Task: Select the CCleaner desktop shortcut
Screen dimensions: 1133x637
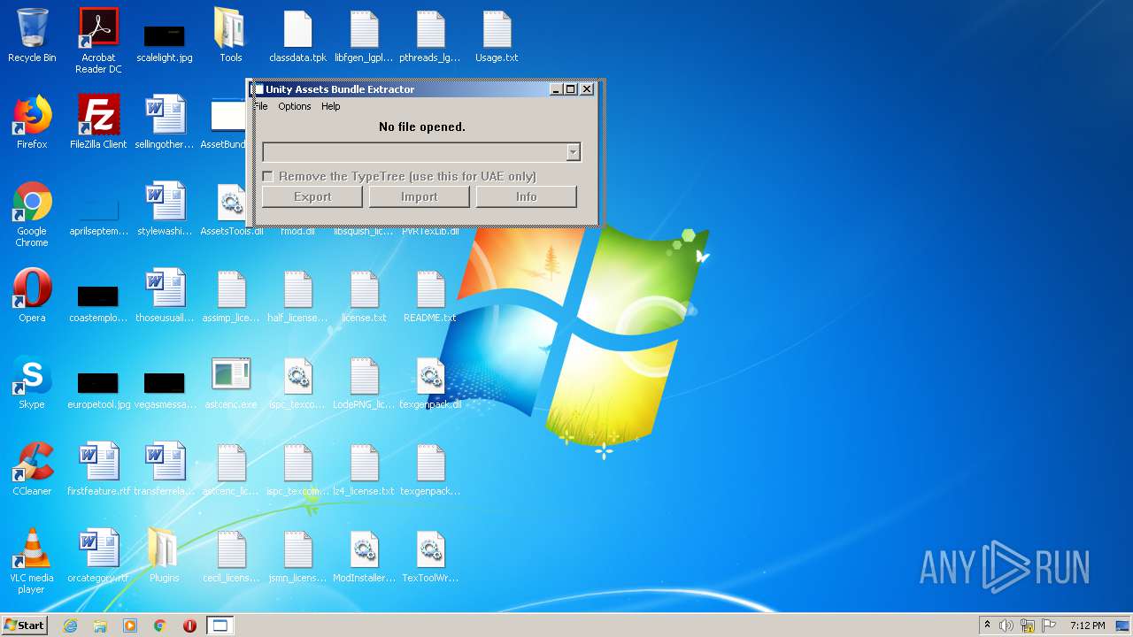Action: 32,469
